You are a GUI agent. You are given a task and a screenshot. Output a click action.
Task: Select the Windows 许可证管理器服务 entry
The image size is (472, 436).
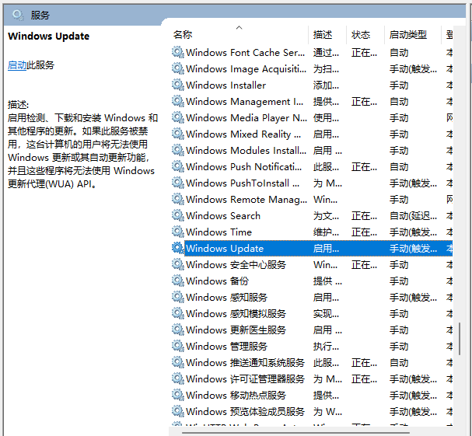(245, 378)
